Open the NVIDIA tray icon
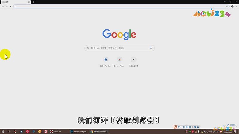This screenshot has height=134, width=239. [x=190, y=132]
